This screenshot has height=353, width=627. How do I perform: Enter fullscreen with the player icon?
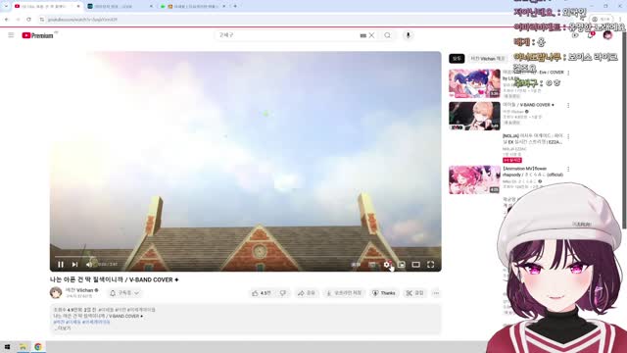pyautogui.click(x=431, y=265)
